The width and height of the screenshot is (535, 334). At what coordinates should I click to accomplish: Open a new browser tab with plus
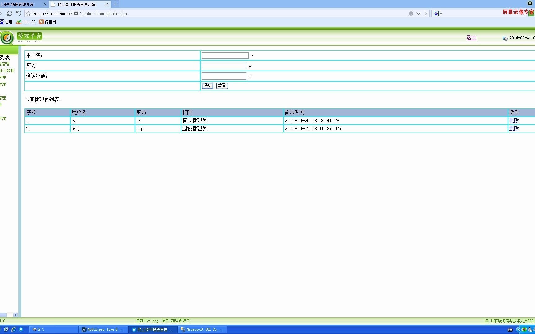[x=115, y=4]
